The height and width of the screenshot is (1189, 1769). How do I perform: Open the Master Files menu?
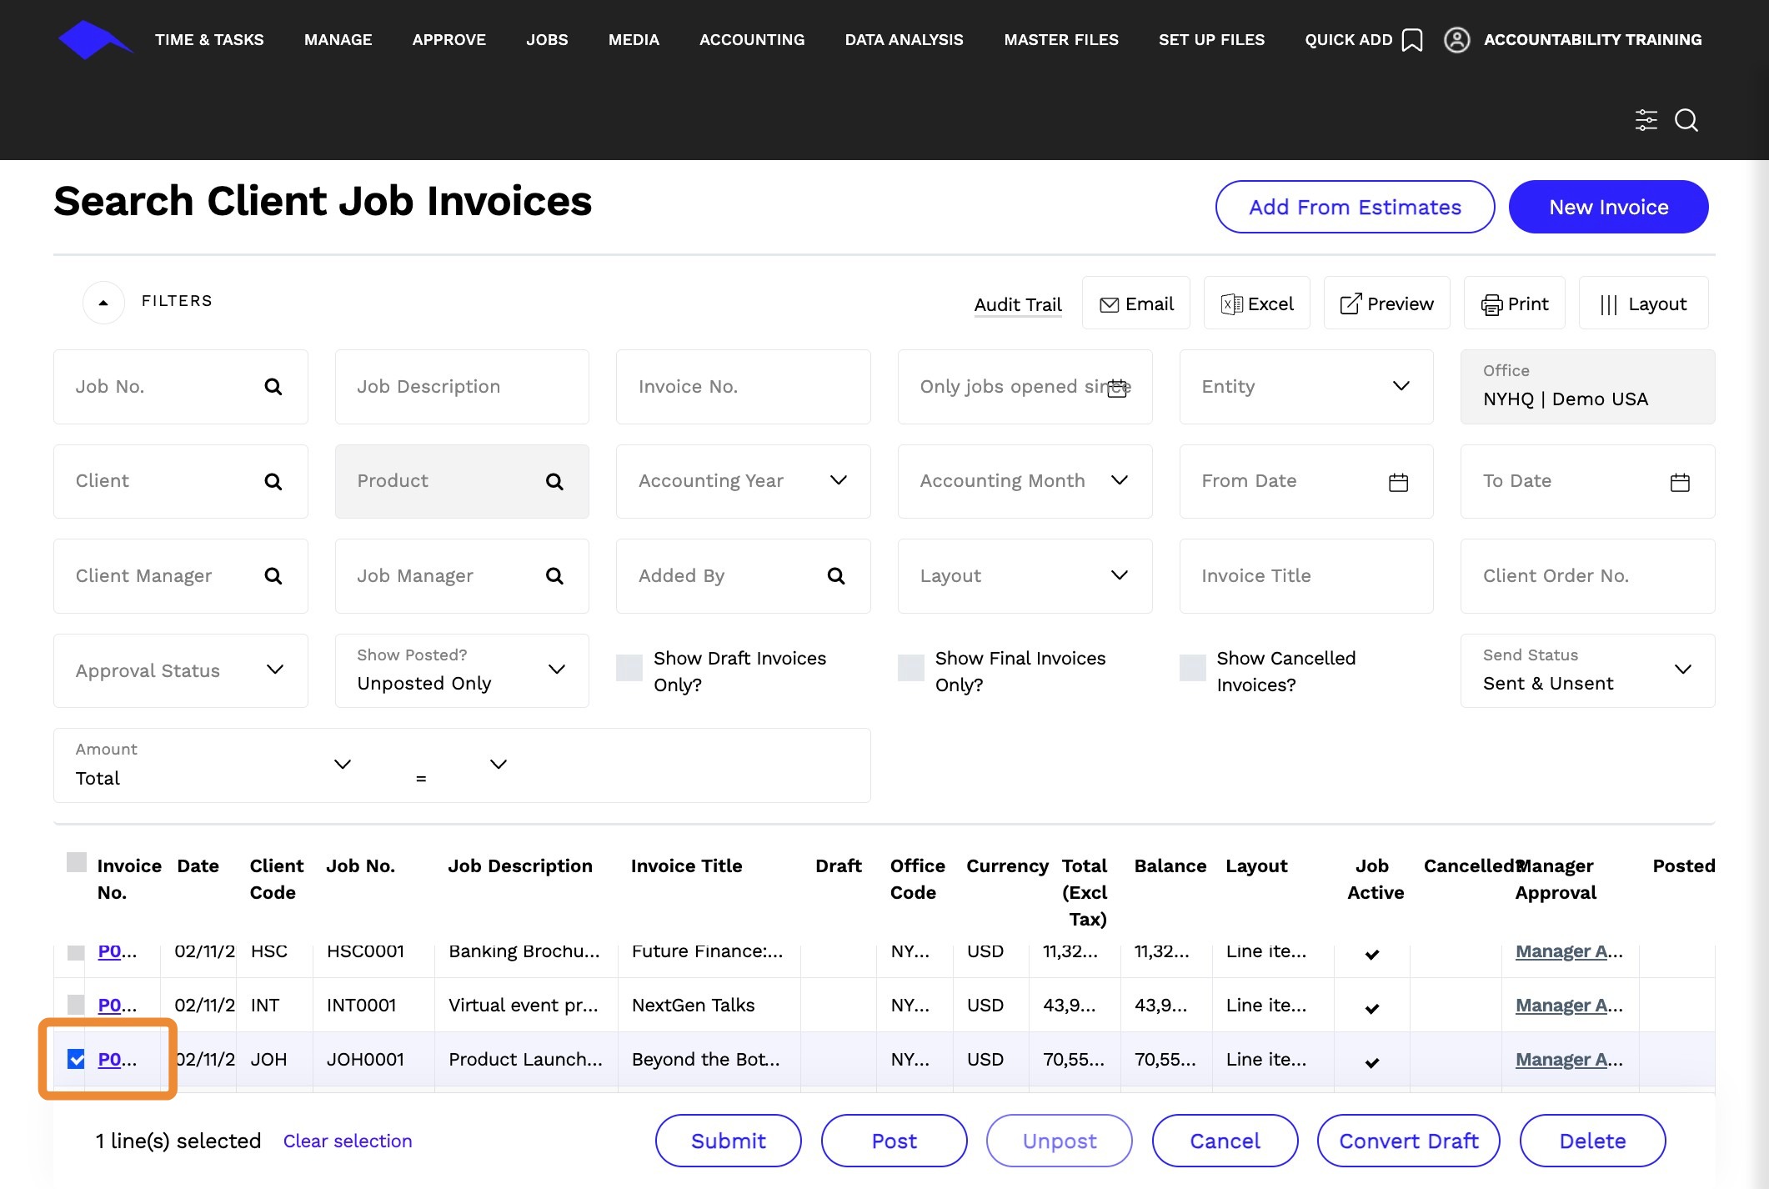1060,40
